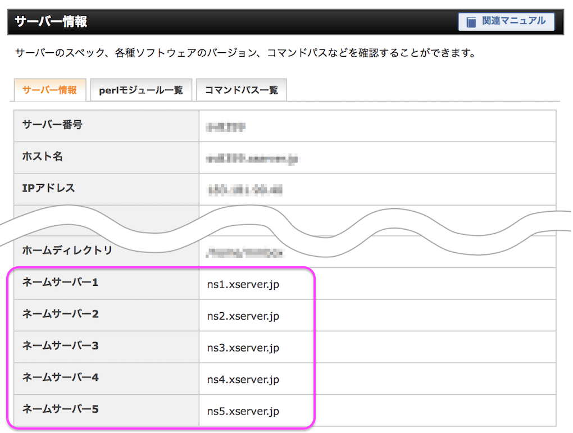The height and width of the screenshot is (433, 573).
Task: Click the book icon beside 関連マニュアル
Action: pyautogui.click(x=471, y=22)
